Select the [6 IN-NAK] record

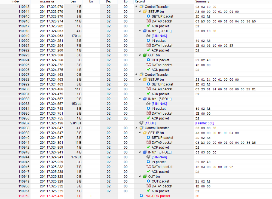pyautogui.click(x=159, y=157)
